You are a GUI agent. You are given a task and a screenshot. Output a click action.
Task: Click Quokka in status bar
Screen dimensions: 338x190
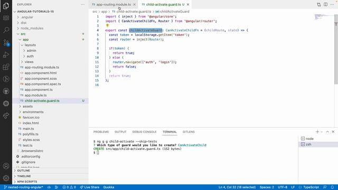[109, 187]
